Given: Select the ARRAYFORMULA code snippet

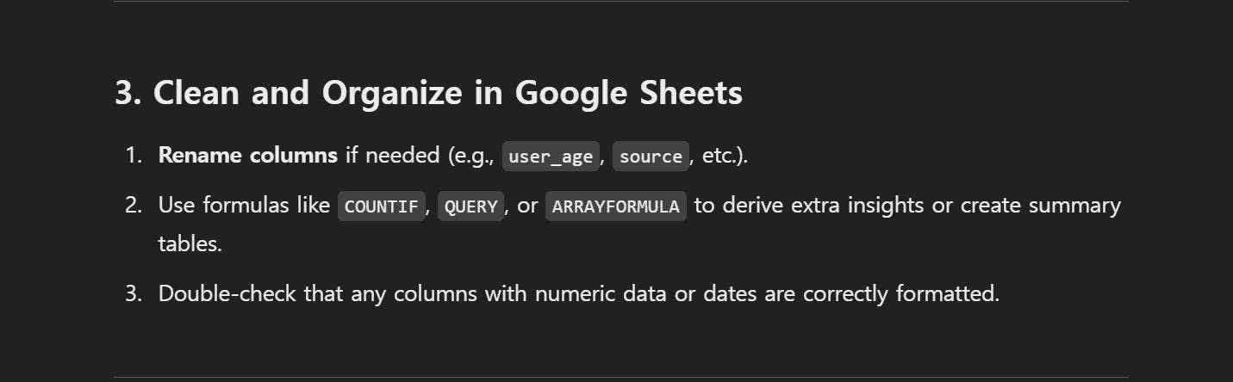Looking at the screenshot, I should pyautogui.click(x=616, y=206).
